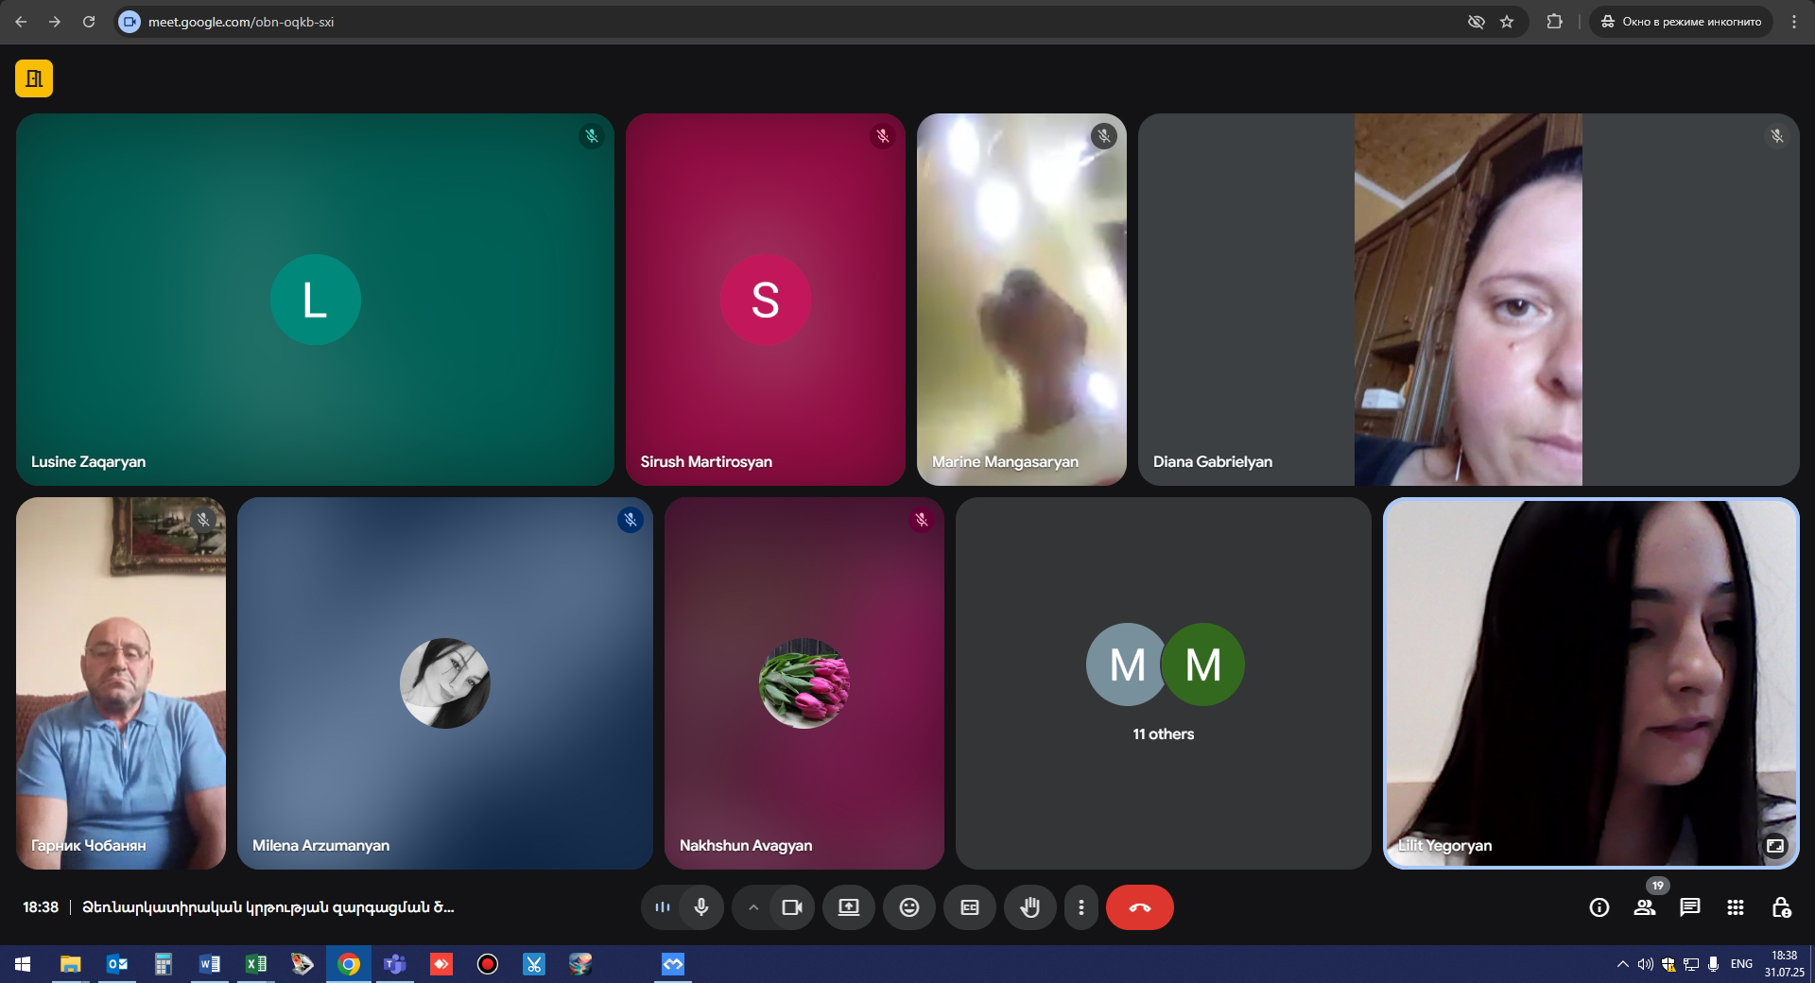Screen dimensions: 1815x983
Task: Leave the call with the red hang-up button
Action: click(x=1140, y=907)
